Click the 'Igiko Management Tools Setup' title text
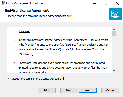The image size is (123, 97). [27, 3]
